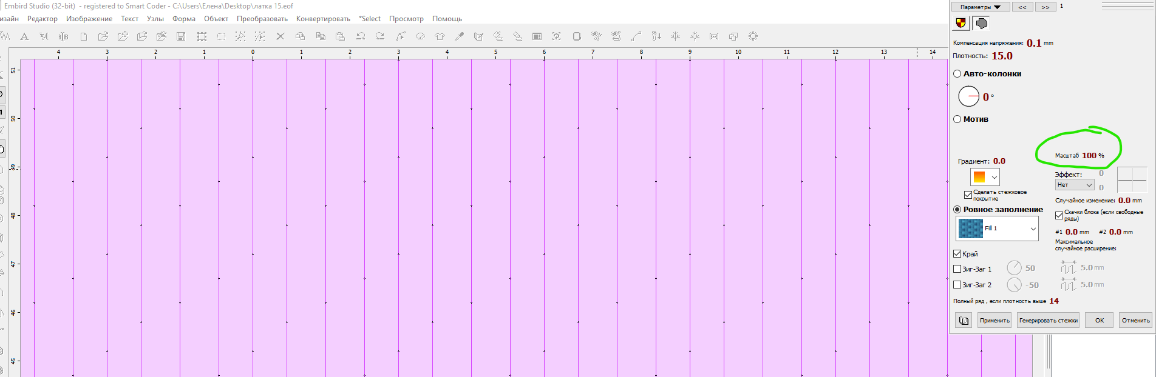Click the Зиг-Заг 1 angle dial
This screenshot has height=377, width=1156.
click(x=1015, y=268)
